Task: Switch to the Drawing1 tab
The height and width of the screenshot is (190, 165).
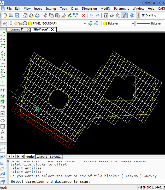Action: [17, 29]
